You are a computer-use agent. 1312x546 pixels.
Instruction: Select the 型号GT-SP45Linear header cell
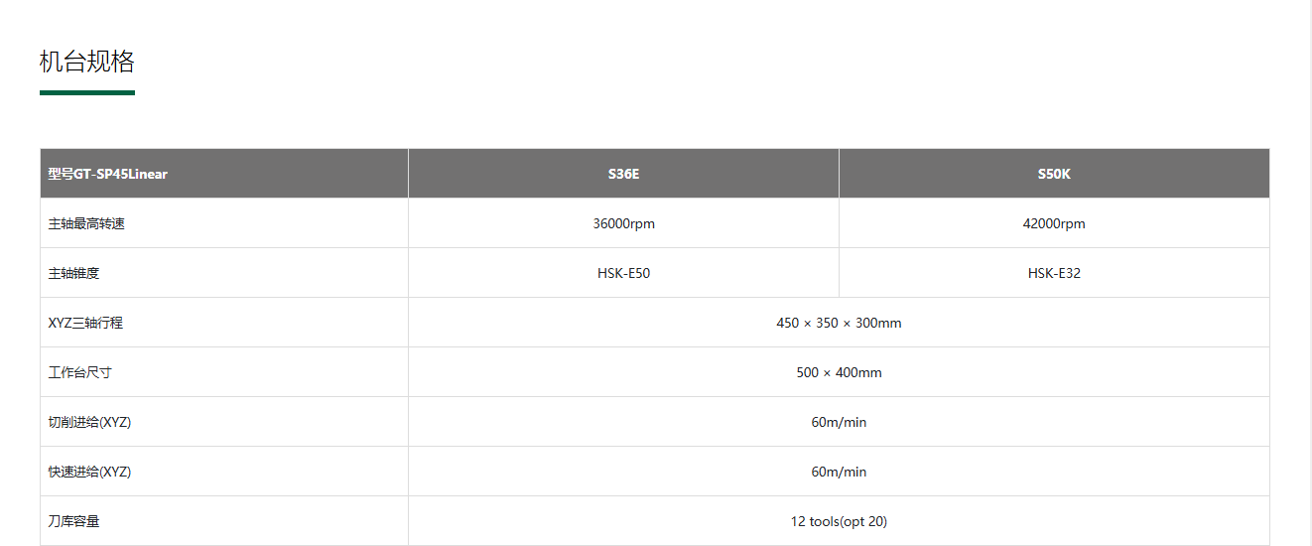tap(108, 174)
